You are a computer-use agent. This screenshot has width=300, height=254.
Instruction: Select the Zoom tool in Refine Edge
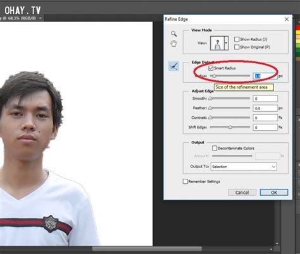[173, 33]
